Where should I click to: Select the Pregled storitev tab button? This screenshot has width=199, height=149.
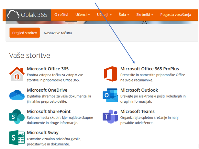pos(25,33)
